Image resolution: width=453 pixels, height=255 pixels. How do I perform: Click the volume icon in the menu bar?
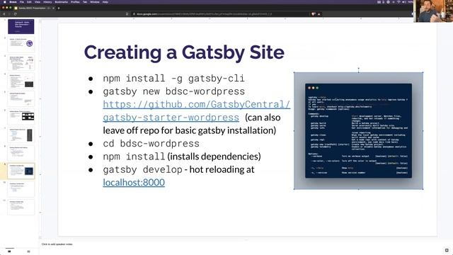tap(403, 1)
